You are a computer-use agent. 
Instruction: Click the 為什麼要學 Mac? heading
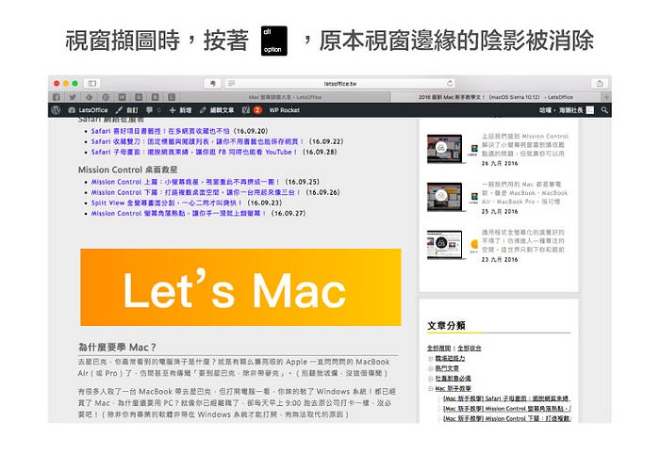click(x=117, y=348)
